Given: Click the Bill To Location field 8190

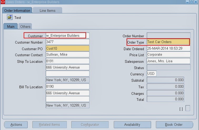Looking at the screenshot, I should (67, 86).
